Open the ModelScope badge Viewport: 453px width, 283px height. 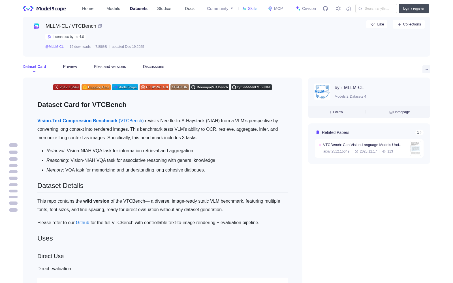pos(125,87)
